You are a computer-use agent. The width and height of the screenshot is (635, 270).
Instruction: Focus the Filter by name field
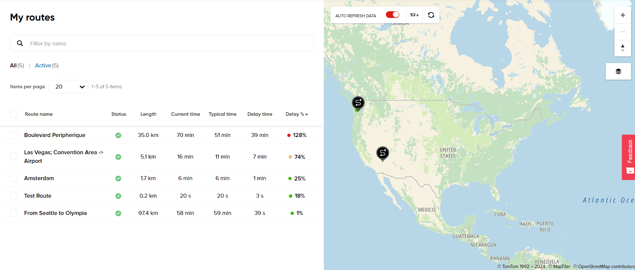[x=166, y=43]
